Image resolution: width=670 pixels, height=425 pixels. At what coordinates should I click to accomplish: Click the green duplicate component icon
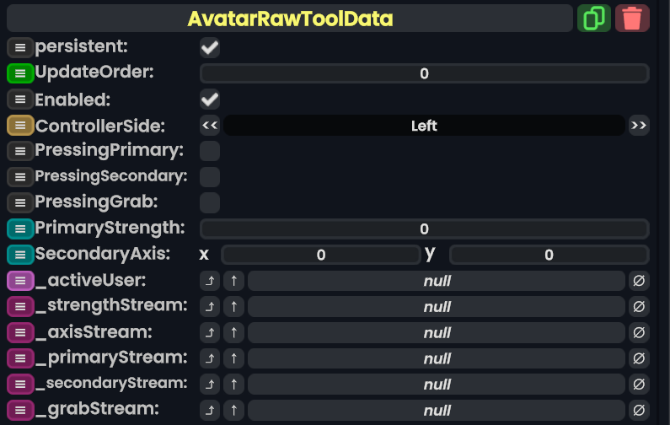(x=593, y=18)
